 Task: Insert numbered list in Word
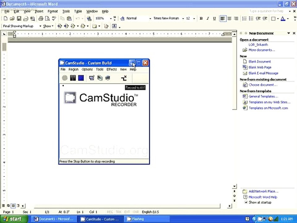pos(244,18)
